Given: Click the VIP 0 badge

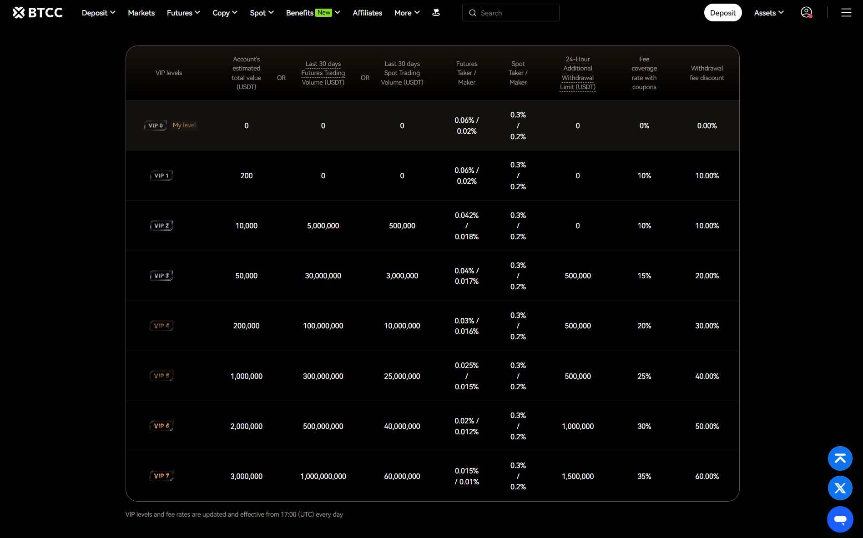Looking at the screenshot, I should [x=156, y=126].
